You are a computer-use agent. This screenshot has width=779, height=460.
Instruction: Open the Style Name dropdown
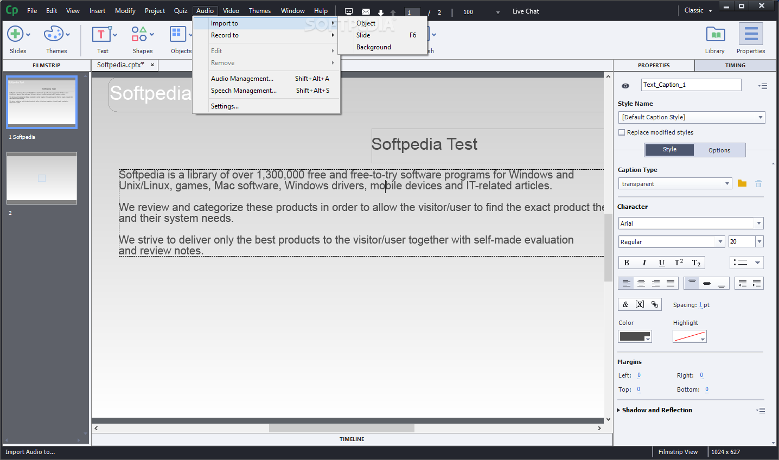coord(692,117)
